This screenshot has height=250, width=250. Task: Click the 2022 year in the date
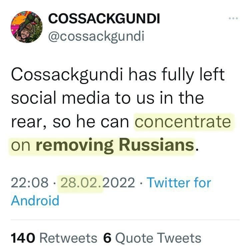click(x=120, y=183)
